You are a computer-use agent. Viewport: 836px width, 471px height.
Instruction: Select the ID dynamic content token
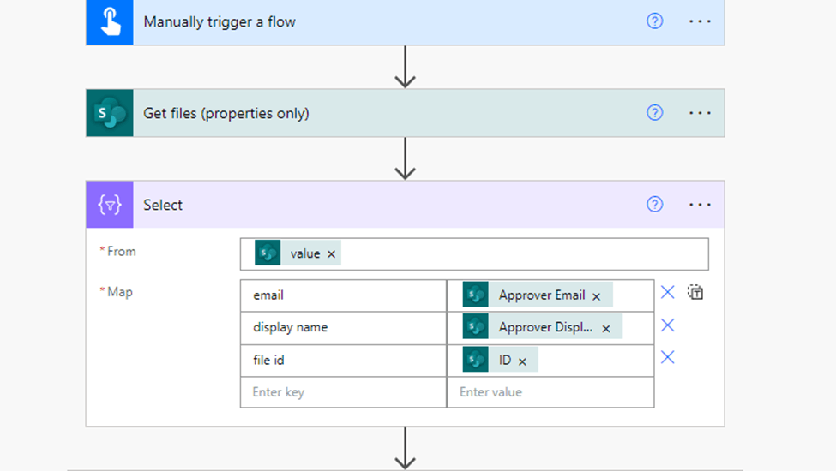click(500, 360)
